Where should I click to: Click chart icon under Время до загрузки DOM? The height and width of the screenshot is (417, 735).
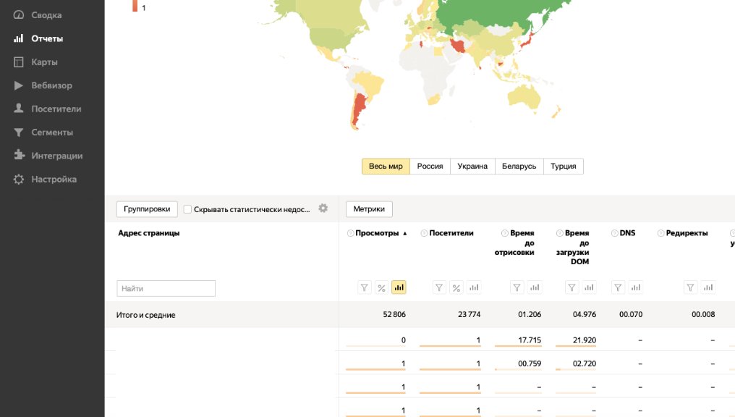pos(590,287)
